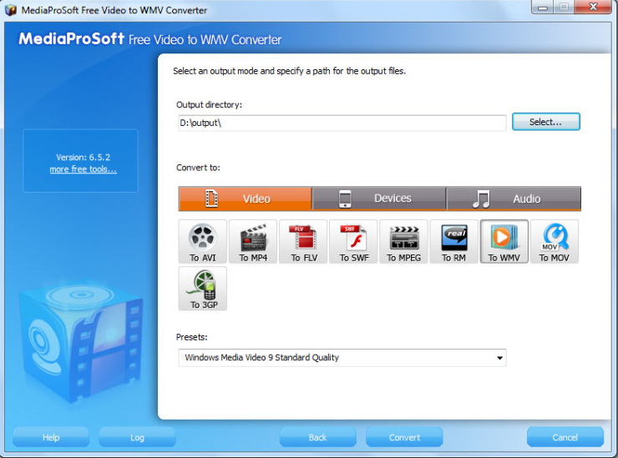Screen dimensions: 618x458
Task: Go Back to previous step
Action: (317, 437)
